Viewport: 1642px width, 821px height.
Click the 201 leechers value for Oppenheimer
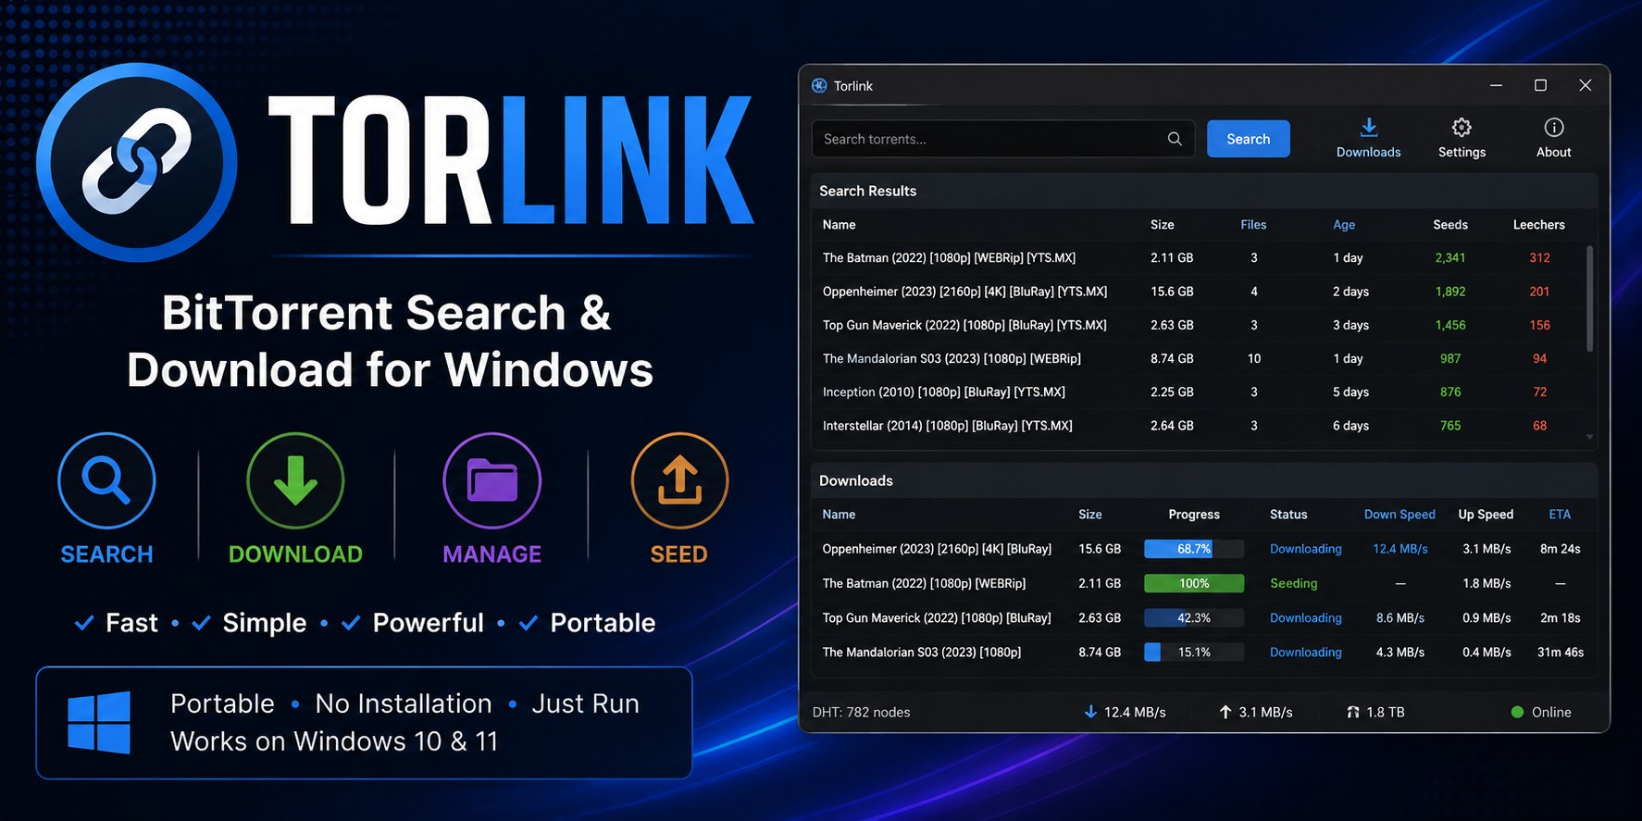1539,292
